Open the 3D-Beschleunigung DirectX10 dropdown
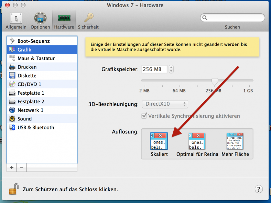271x203 pixels. (165, 104)
